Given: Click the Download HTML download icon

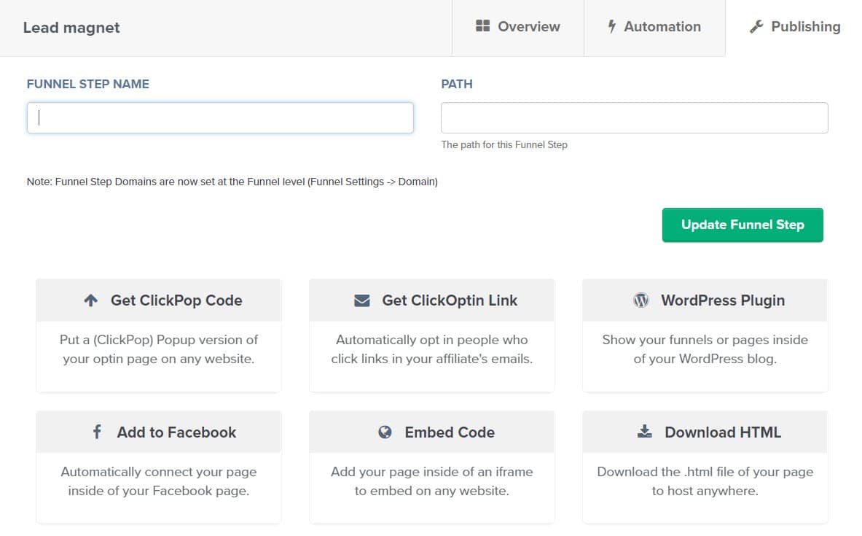Looking at the screenshot, I should coord(644,432).
